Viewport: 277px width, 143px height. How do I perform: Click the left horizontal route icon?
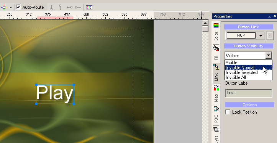[69, 7]
